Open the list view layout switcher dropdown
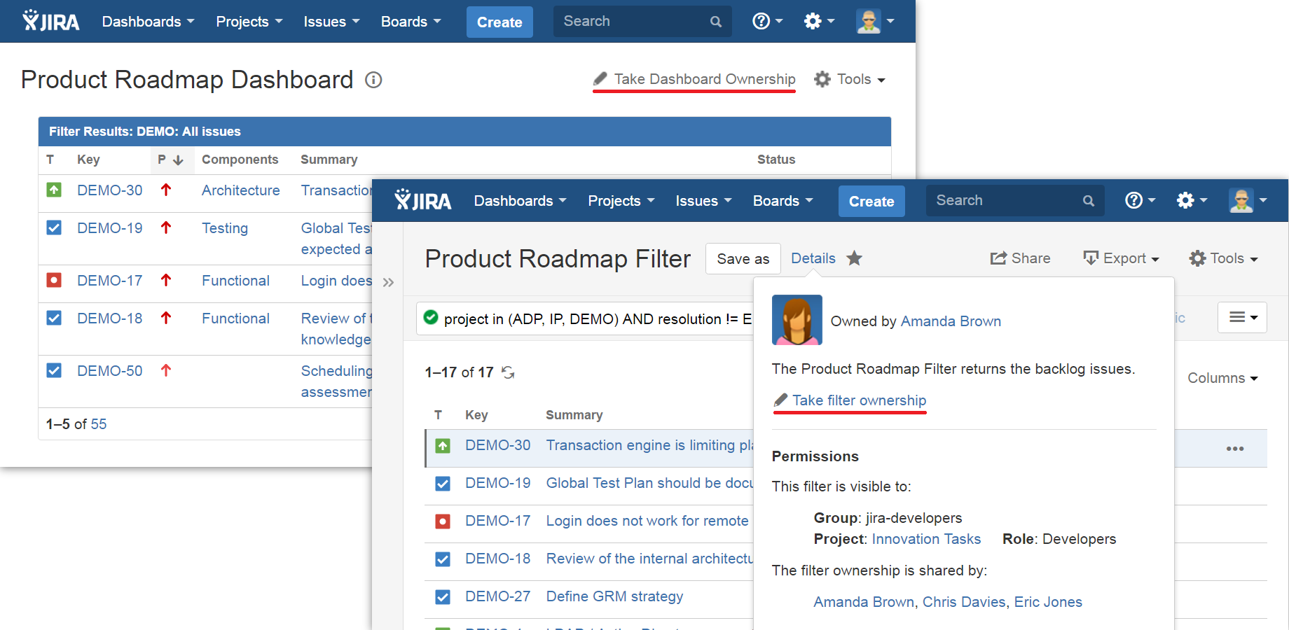1289x630 pixels. [x=1242, y=317]
